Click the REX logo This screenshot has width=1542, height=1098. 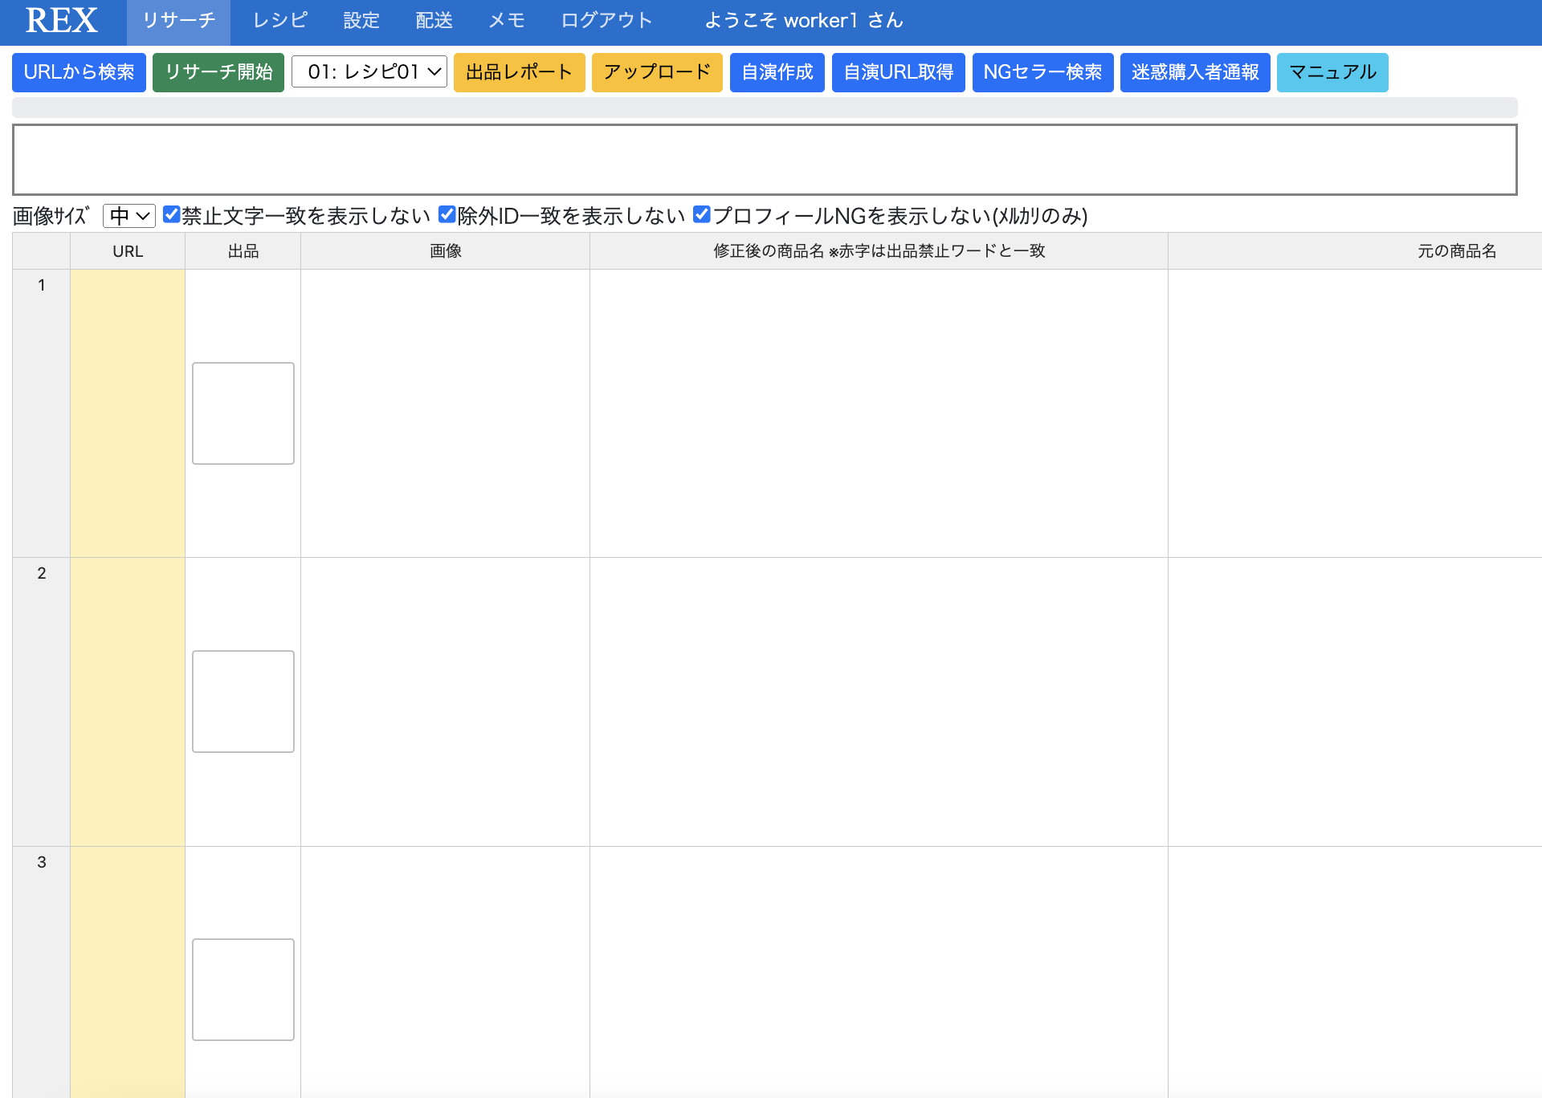click(x=62, y=20)
